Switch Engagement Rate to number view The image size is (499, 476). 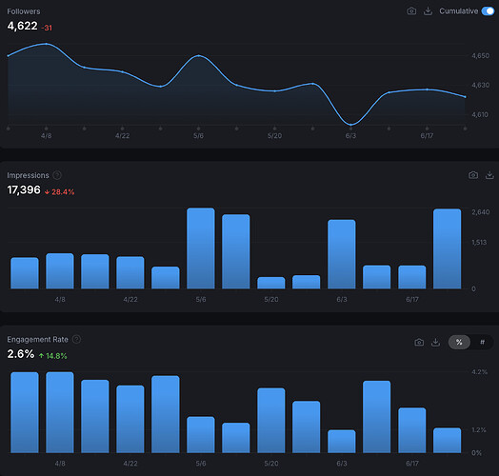coord(482,343)
